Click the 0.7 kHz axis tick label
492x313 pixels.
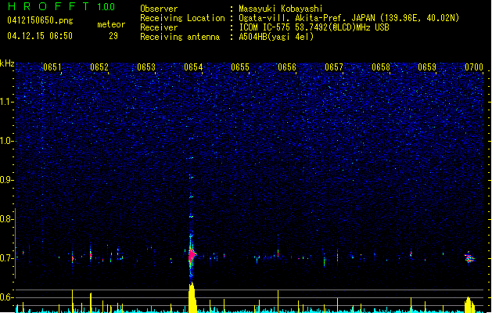point(6,258)
